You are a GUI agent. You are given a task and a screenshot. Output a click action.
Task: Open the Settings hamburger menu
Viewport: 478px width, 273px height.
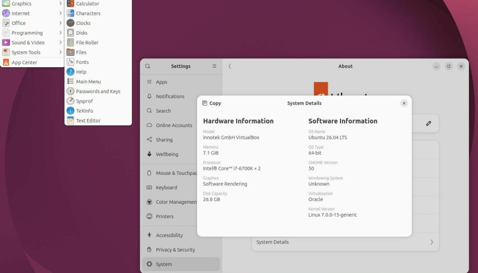coord(214,66)
